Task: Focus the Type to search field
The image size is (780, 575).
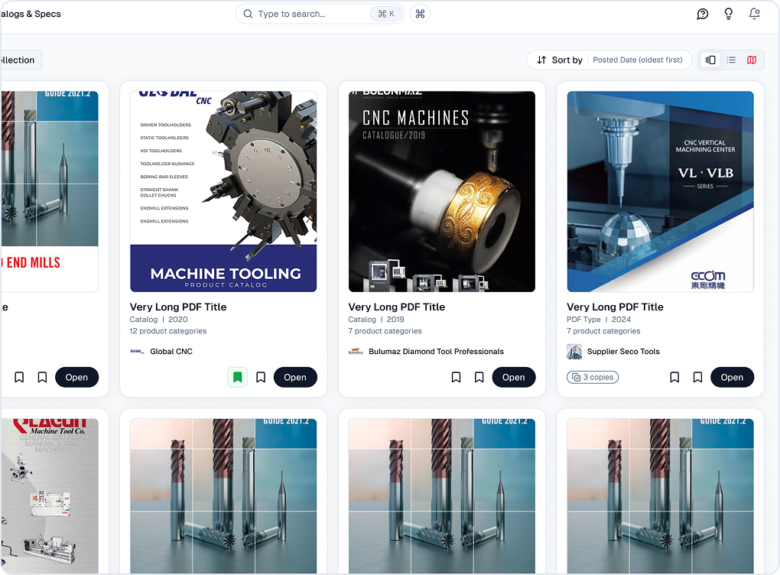Action: 320,14
